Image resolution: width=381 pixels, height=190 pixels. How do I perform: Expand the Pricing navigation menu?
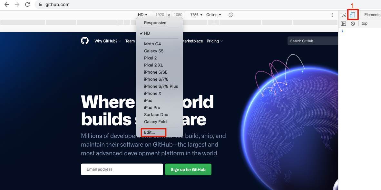215,41
